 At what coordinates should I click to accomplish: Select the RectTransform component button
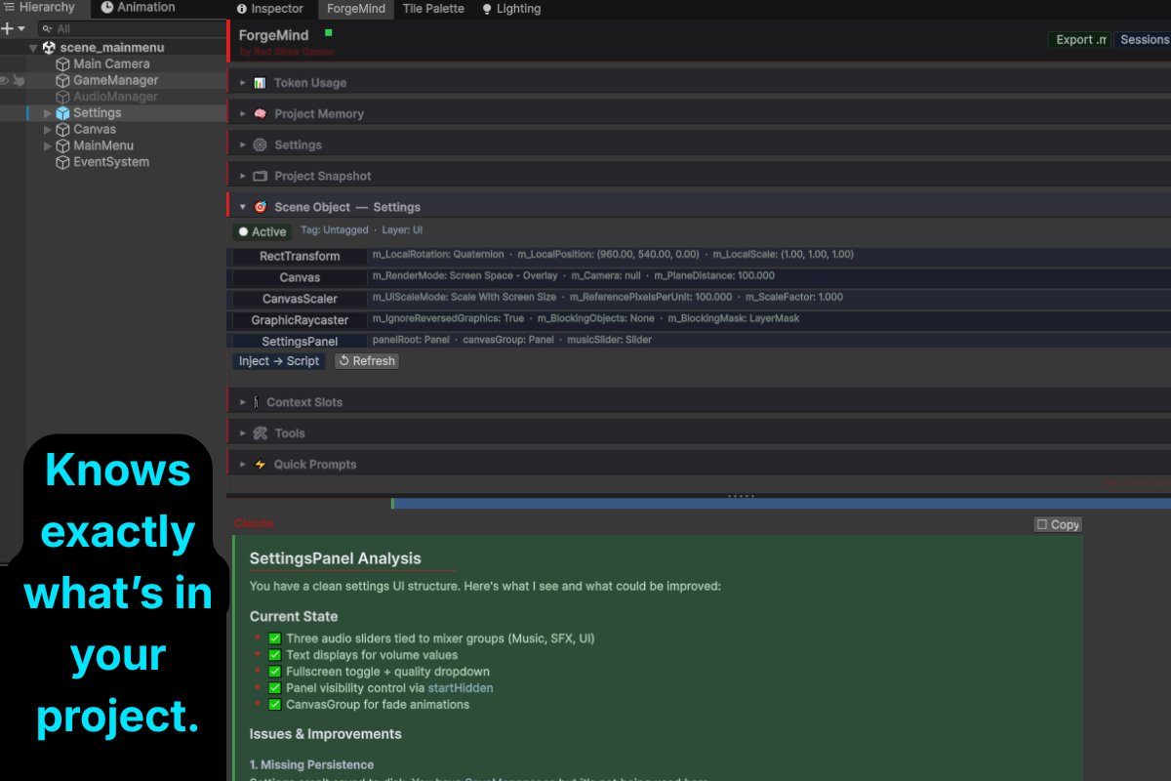pos(300,257)
